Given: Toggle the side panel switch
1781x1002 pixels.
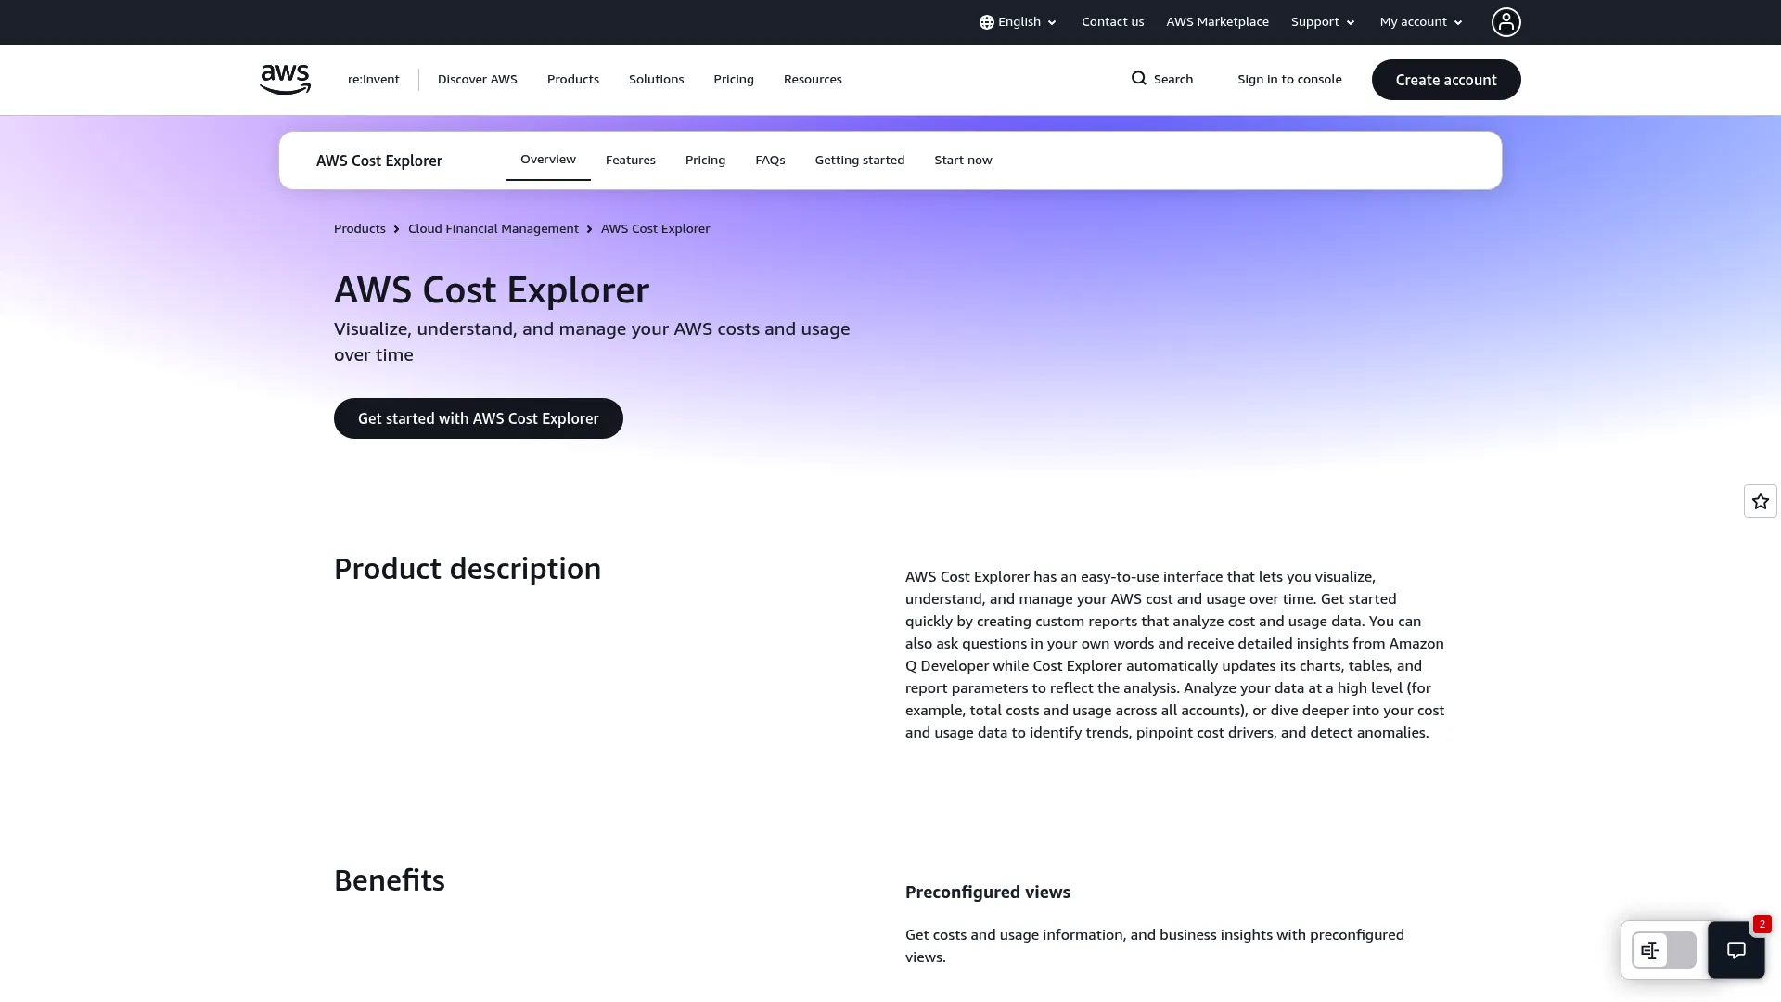Looking at the screenshot, I should 1664,950.
